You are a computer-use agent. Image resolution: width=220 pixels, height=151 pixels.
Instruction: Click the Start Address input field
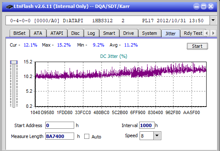pos(60,125)
